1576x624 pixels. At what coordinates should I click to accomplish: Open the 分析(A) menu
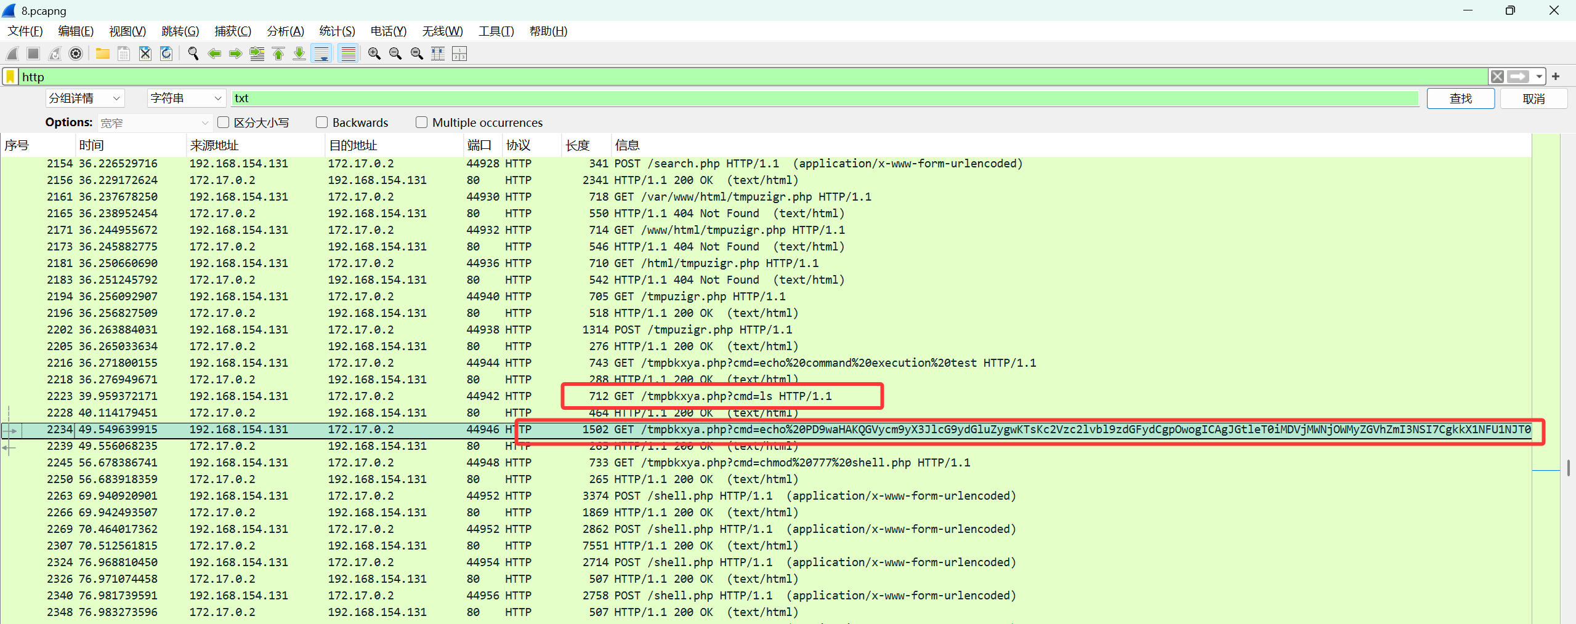285,31
